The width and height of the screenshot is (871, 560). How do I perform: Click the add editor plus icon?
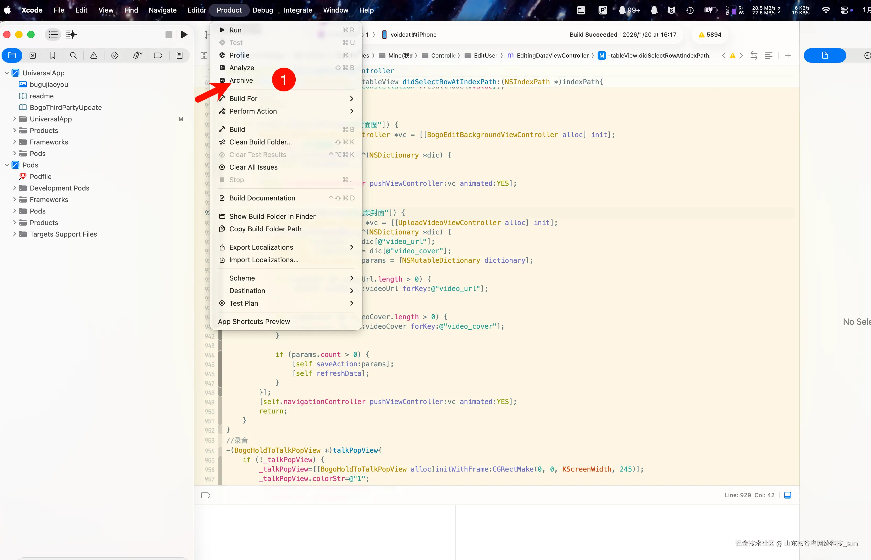(x=788, y=56)
